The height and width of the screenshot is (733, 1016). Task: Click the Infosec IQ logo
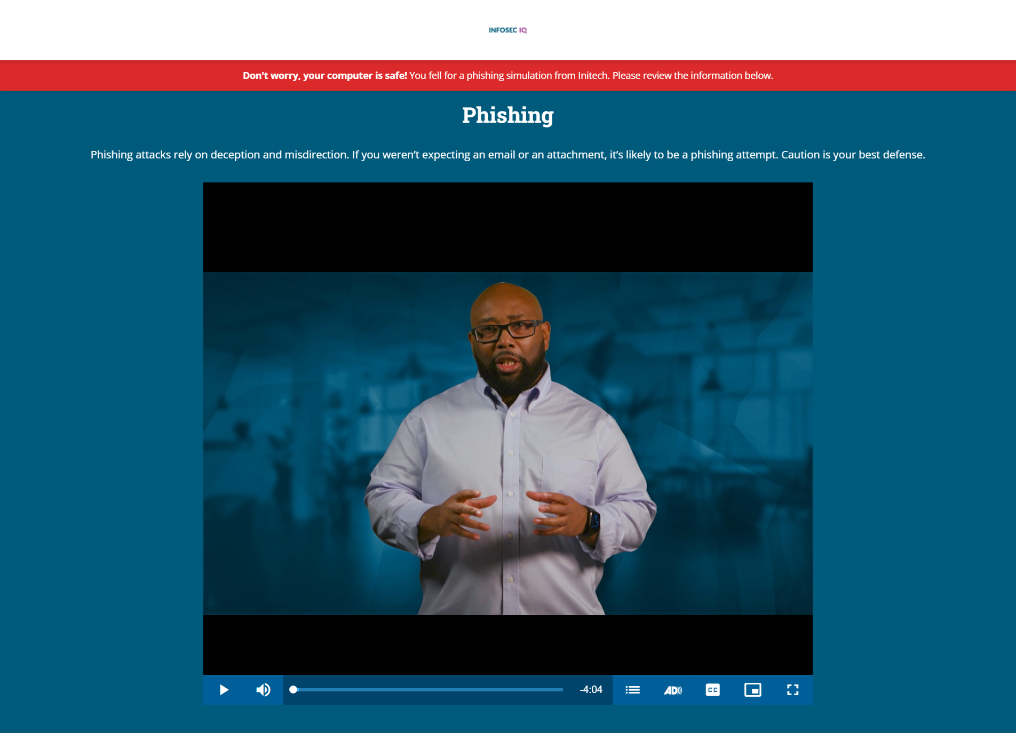507,30
